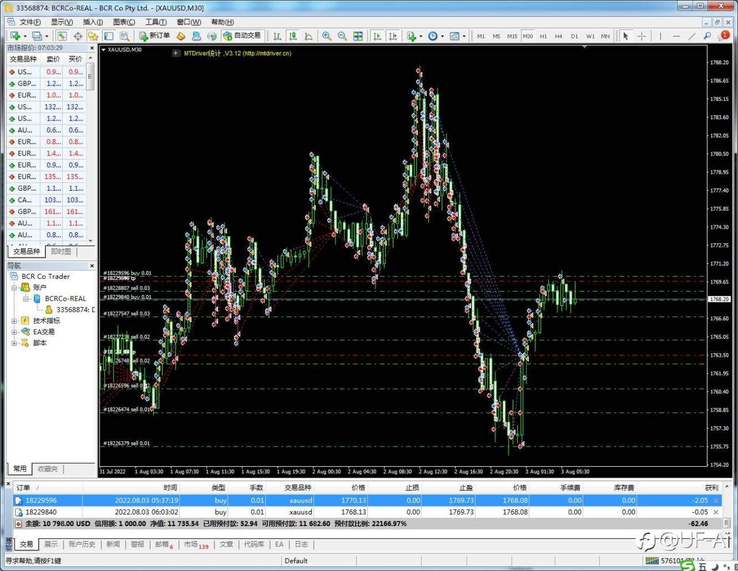The image size is (738, 571).
Task: Click the new chart icon
Action: [x=15, y=36]
